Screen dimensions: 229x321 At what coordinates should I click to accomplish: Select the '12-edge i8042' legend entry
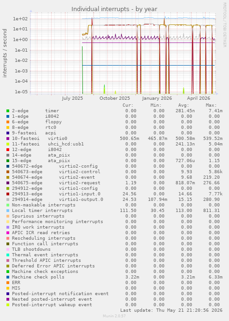click(37, 150)
